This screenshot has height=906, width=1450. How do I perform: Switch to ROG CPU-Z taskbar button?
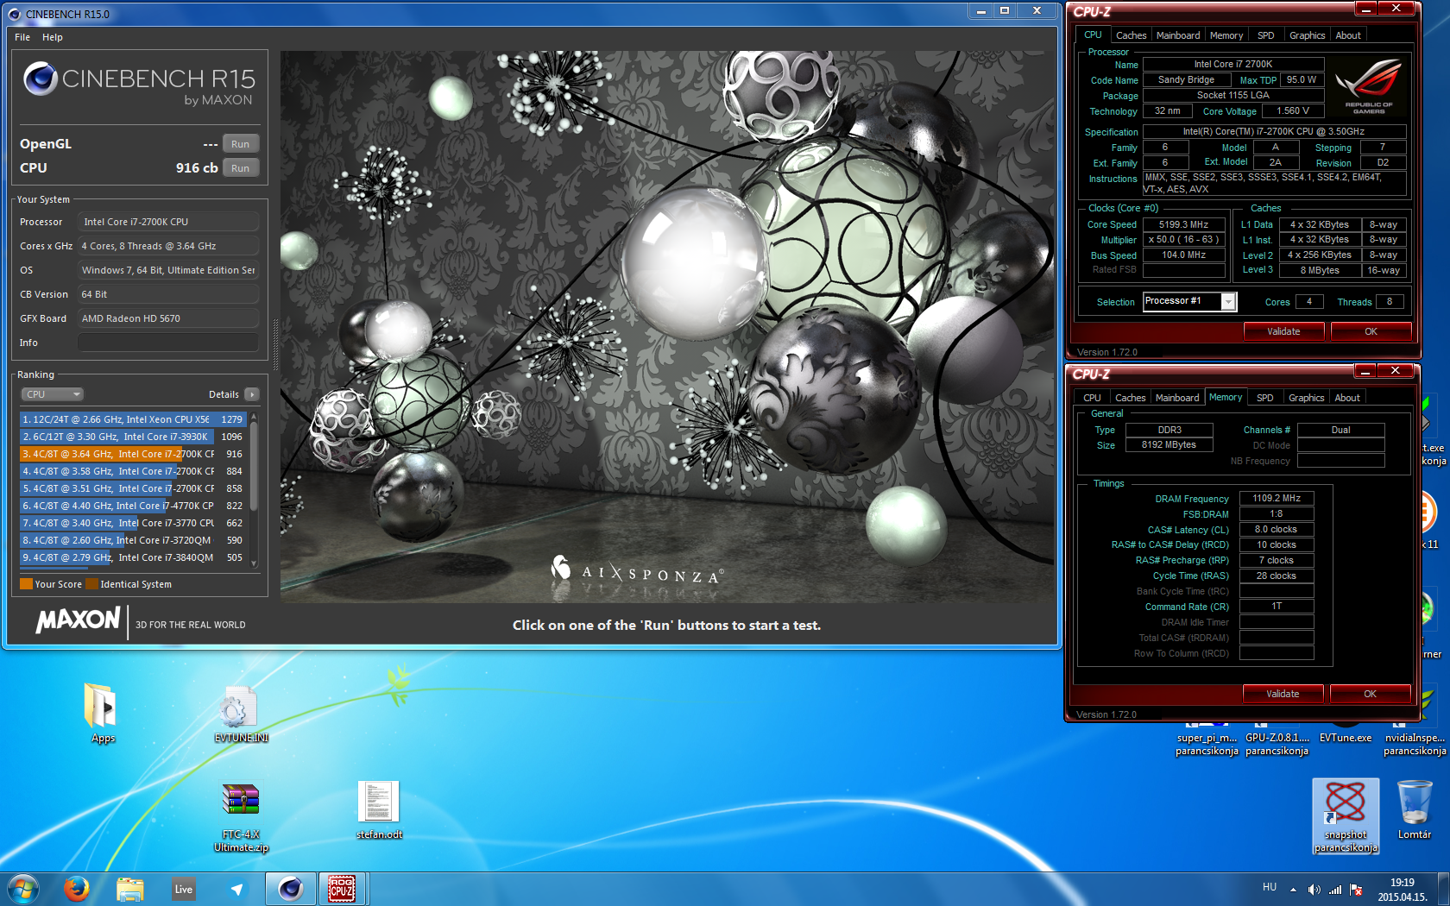(342, 889)
